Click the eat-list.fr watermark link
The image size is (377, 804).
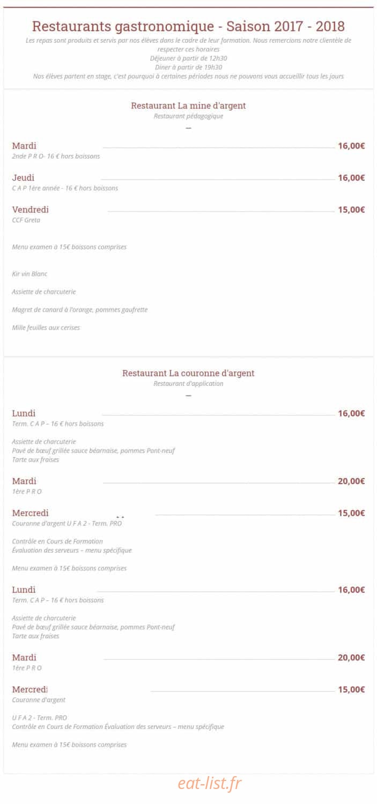[210, 783]
